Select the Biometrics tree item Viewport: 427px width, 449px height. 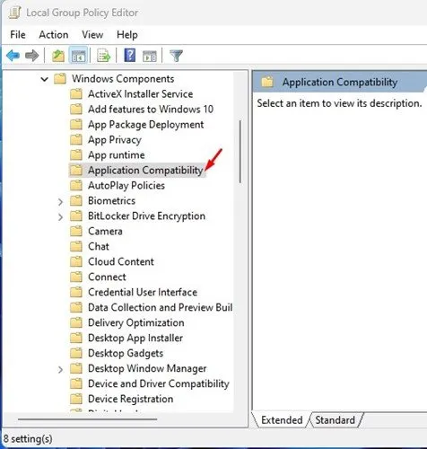(111, 200)
